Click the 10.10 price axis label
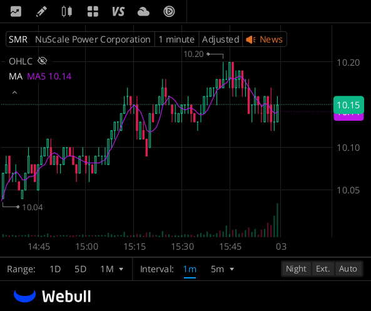 tap(348, 148)
